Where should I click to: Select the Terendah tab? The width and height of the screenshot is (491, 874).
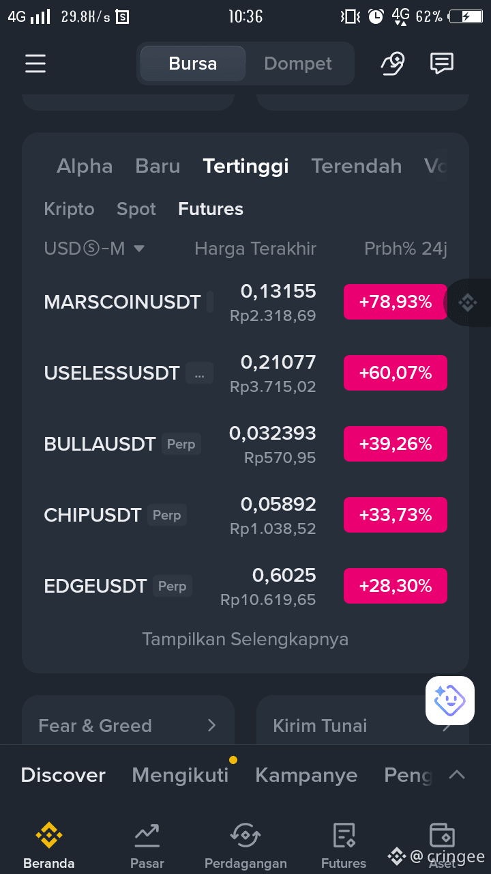click(x=357, y=166)
